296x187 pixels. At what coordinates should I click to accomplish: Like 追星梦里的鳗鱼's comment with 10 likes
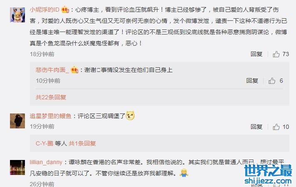click(x=276, y=127)
